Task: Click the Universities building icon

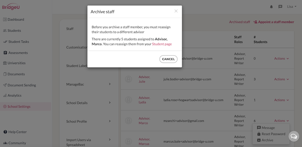Action: 5,63
